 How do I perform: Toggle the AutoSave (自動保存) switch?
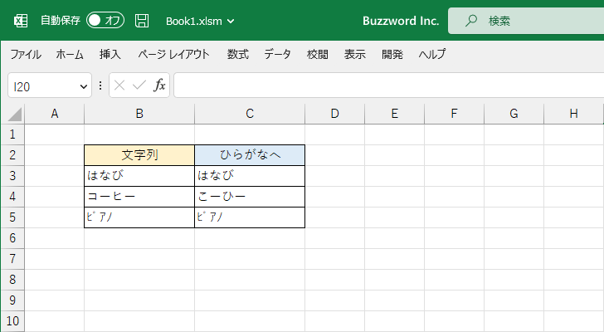pos(105,20)
